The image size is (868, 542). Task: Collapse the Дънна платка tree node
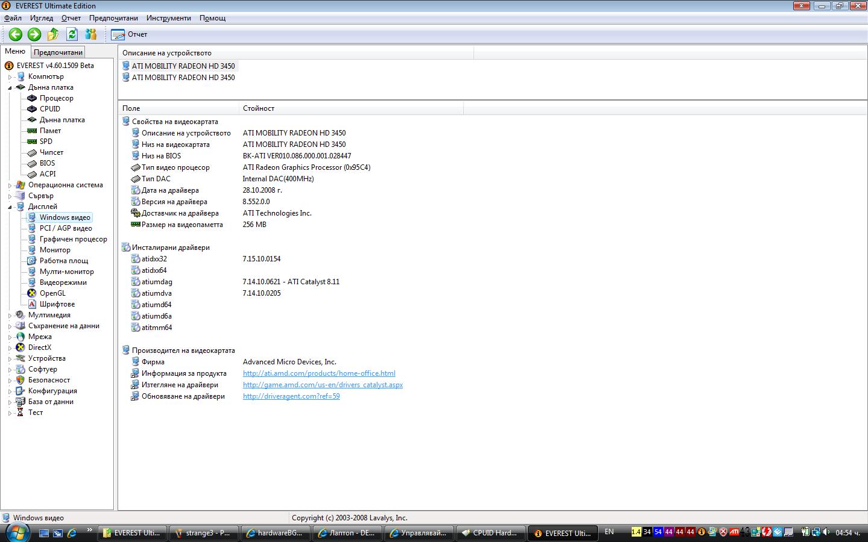[x=10, y=88]
